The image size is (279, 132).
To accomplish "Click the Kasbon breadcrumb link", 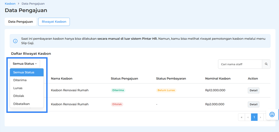I will click(10, 4).
